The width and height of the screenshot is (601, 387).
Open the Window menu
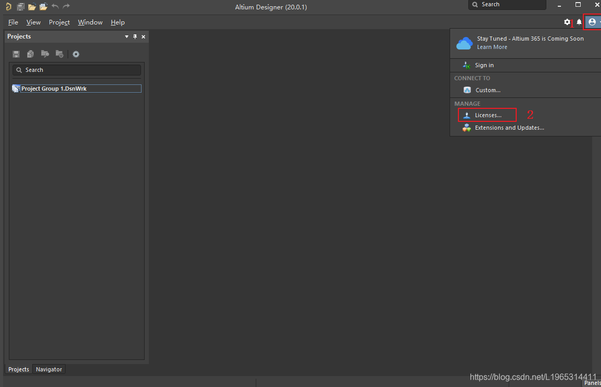[x=90, y=22]
